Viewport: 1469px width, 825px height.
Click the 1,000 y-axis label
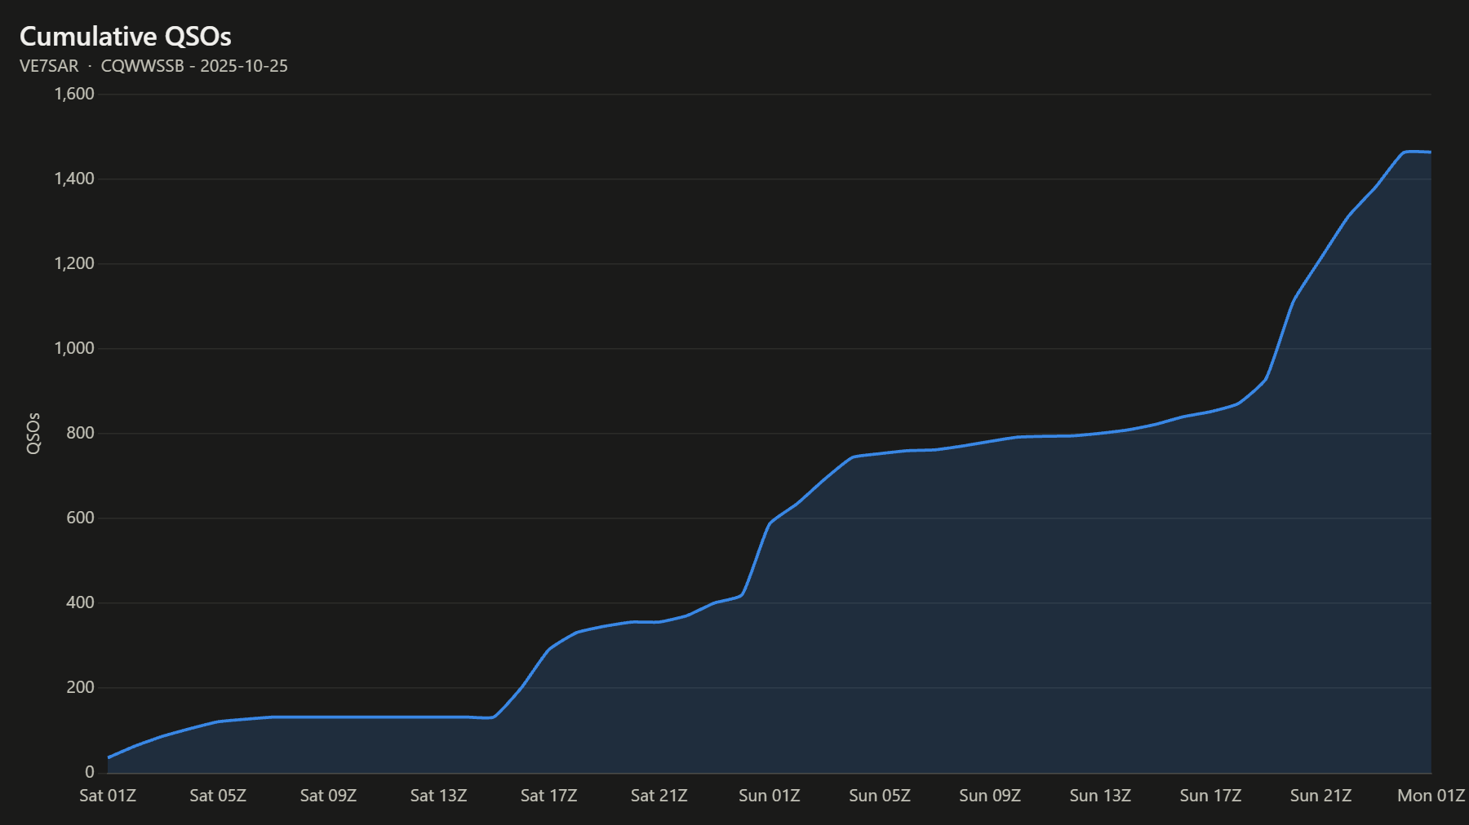coord(74,348)
